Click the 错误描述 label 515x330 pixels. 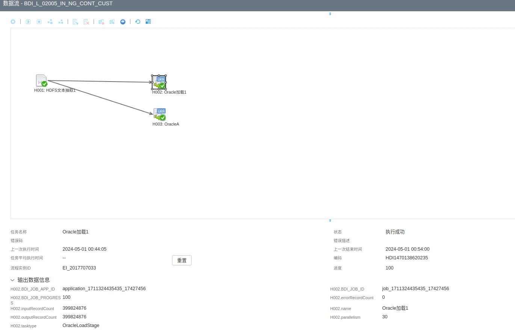[x=341, y=241]
